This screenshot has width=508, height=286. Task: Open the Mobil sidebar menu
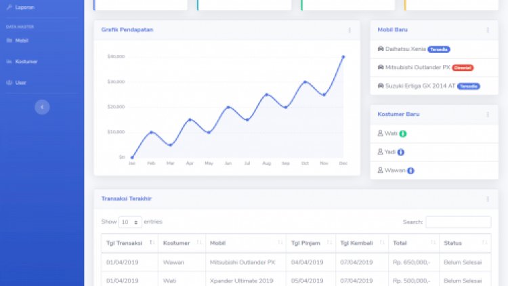22,41
